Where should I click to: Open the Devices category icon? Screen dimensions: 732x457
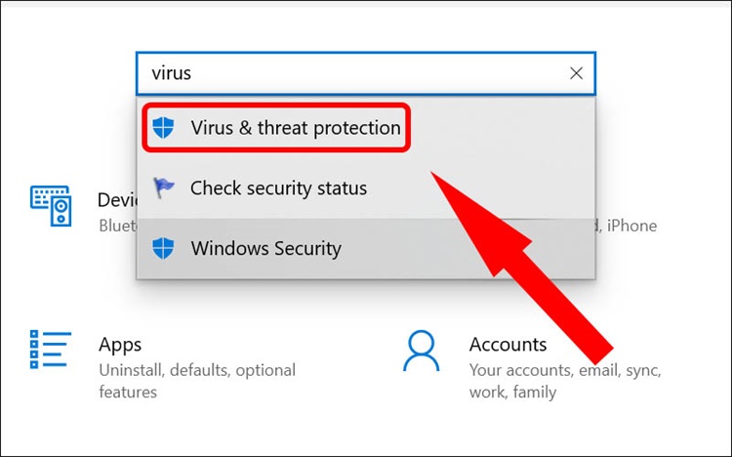click(51, 205)
